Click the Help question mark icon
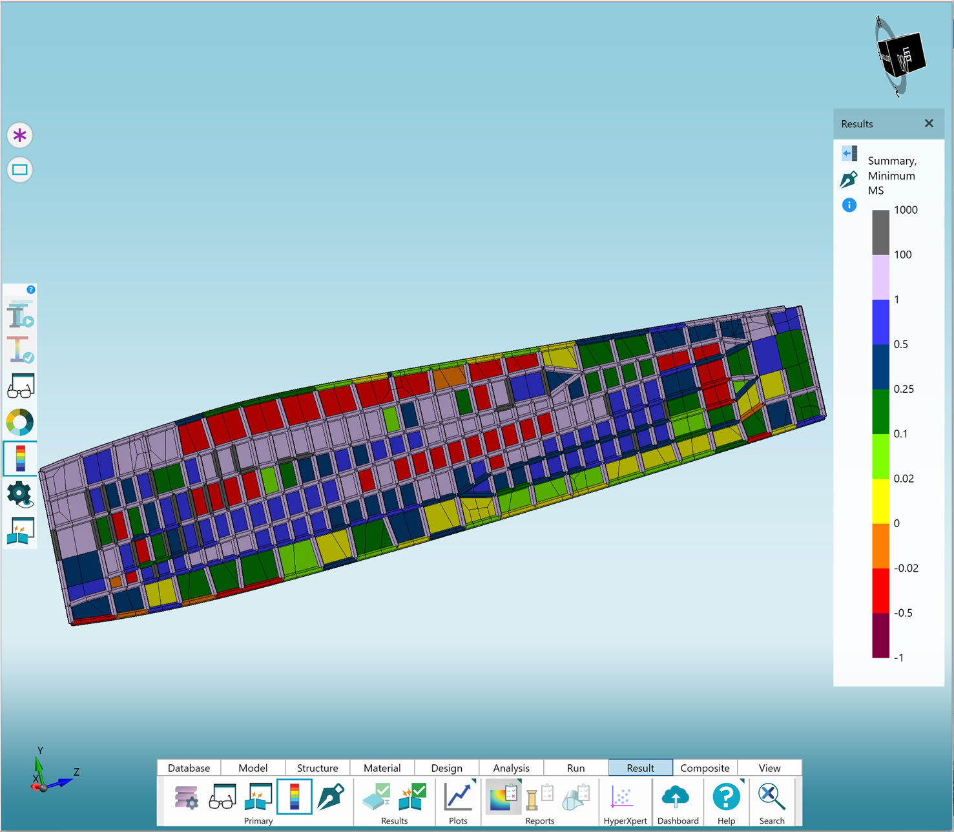 pos(726,797)
